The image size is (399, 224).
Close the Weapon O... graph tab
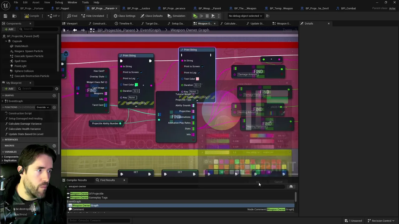pyautogui.click(x=214, y=24)
